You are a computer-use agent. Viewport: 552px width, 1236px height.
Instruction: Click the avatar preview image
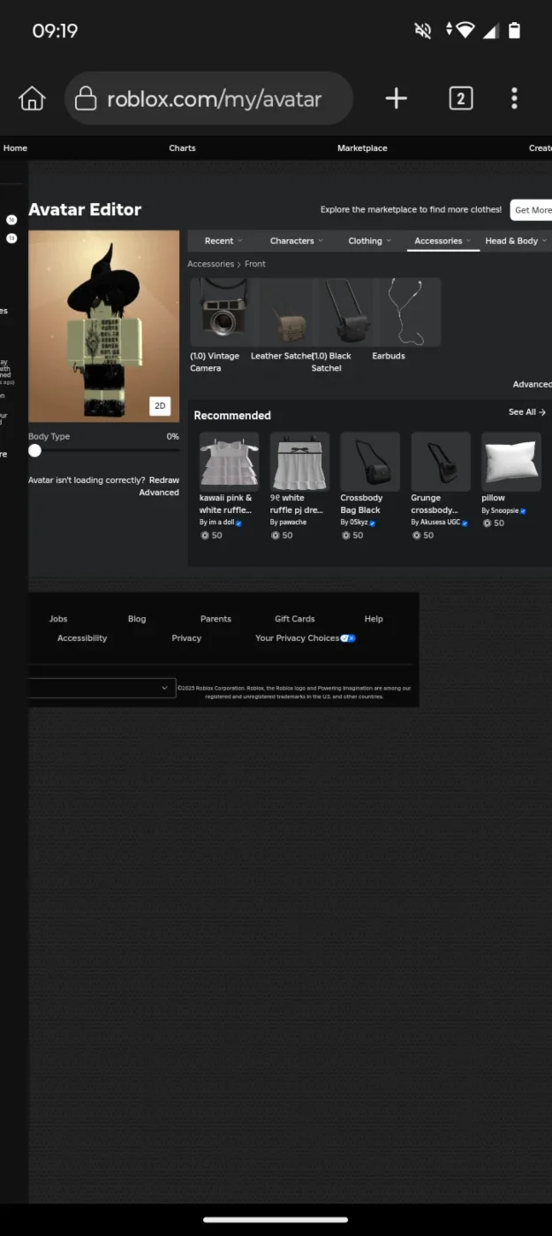tap(104, 327)
